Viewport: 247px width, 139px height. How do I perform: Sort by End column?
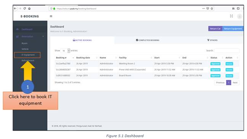[x=195, y=58]
